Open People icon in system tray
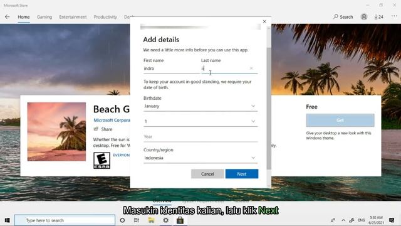 (333, 220)
